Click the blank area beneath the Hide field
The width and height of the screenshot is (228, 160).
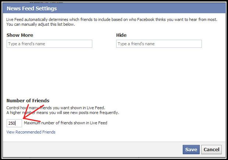tap(159, 71)
